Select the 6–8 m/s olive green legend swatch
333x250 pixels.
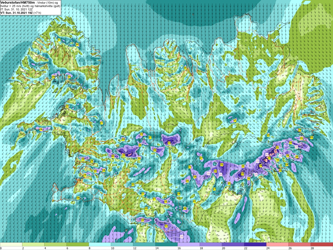78,245
